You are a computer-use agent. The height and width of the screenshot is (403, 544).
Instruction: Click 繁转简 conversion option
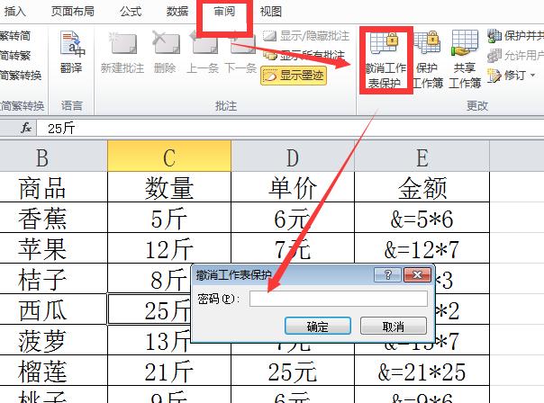pyautogui.click(x=15, y=36)
